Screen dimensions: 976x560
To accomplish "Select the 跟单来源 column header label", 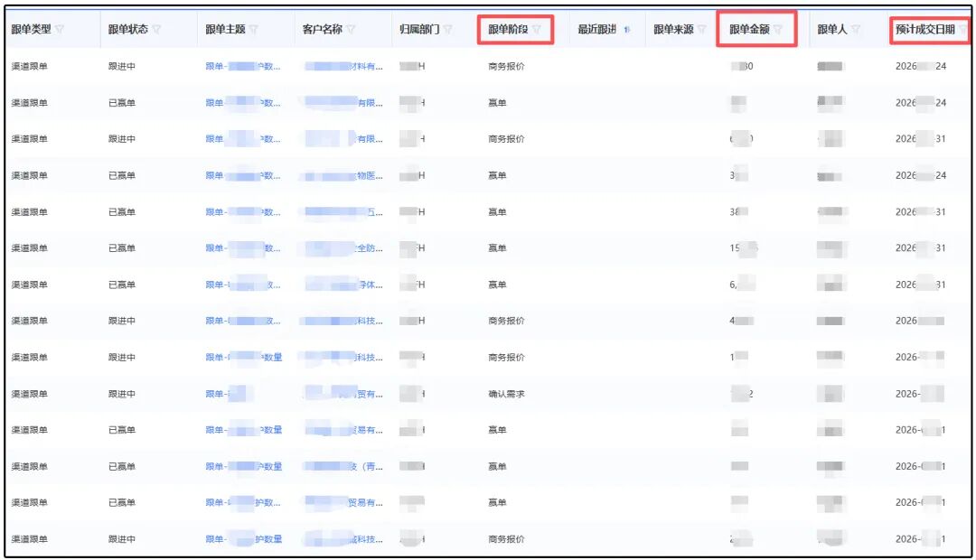I will (673, 29).
